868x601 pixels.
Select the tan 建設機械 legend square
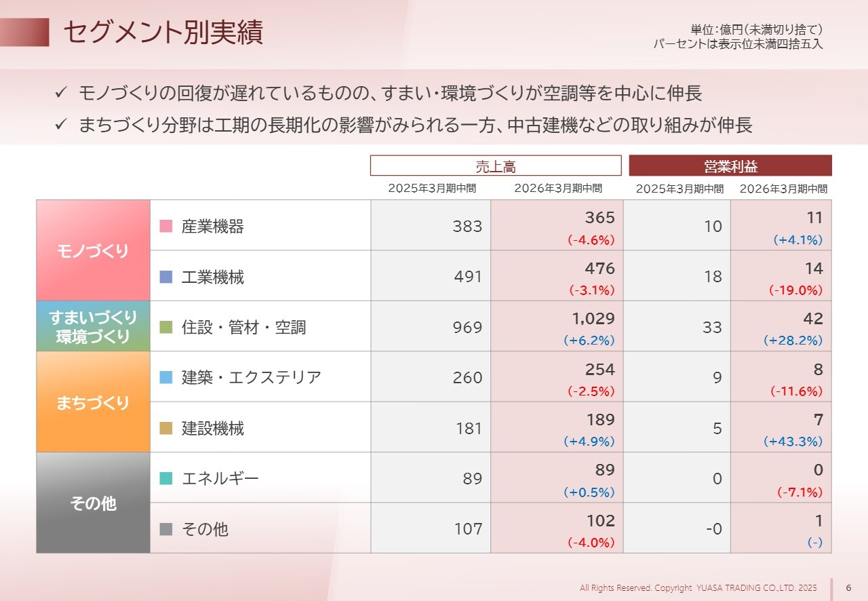(x=166, y=428)
